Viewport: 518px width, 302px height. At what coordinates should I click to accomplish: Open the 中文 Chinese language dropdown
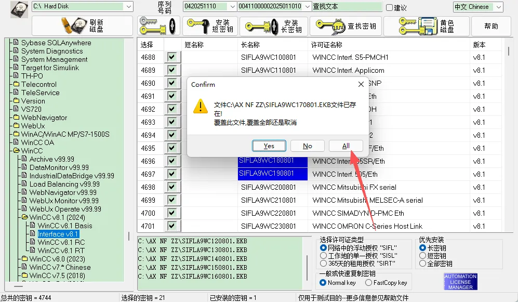click(498, 7)
